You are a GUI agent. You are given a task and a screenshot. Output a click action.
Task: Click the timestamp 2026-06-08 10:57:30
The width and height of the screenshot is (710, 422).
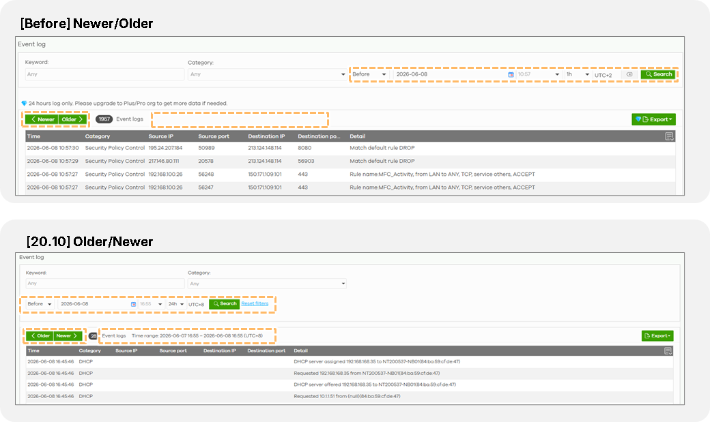(53, 148)
